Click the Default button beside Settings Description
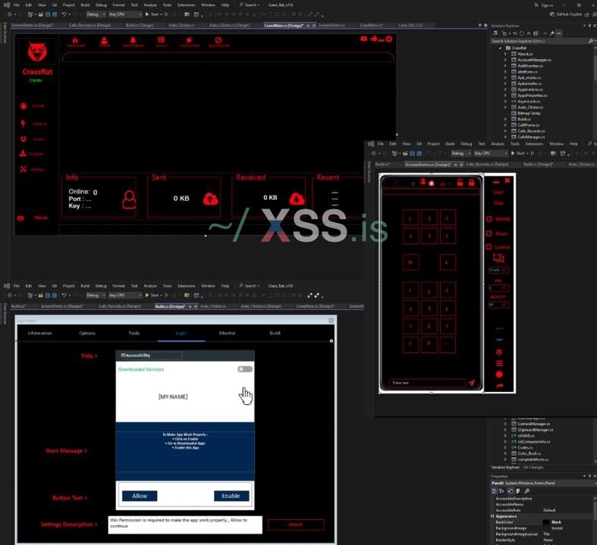The image size is (597, 545). [296, 525]
